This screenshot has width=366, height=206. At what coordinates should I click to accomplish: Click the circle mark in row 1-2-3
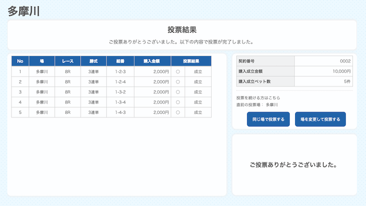[178, 72]
